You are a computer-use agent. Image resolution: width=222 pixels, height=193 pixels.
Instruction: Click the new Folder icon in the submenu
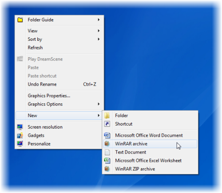107,115
